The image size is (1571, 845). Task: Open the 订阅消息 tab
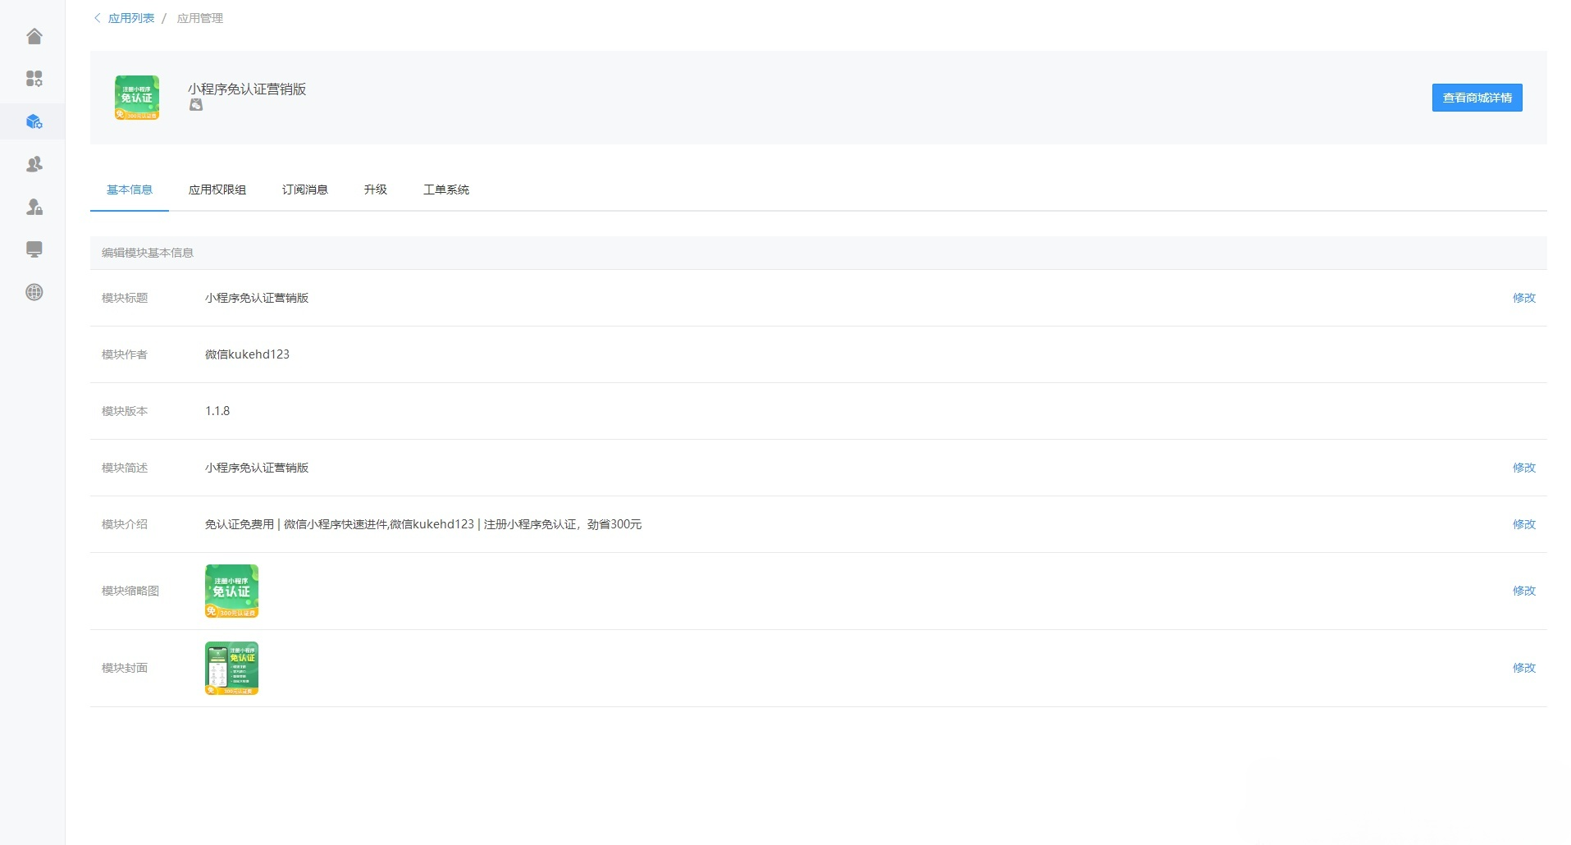[304, 189]
